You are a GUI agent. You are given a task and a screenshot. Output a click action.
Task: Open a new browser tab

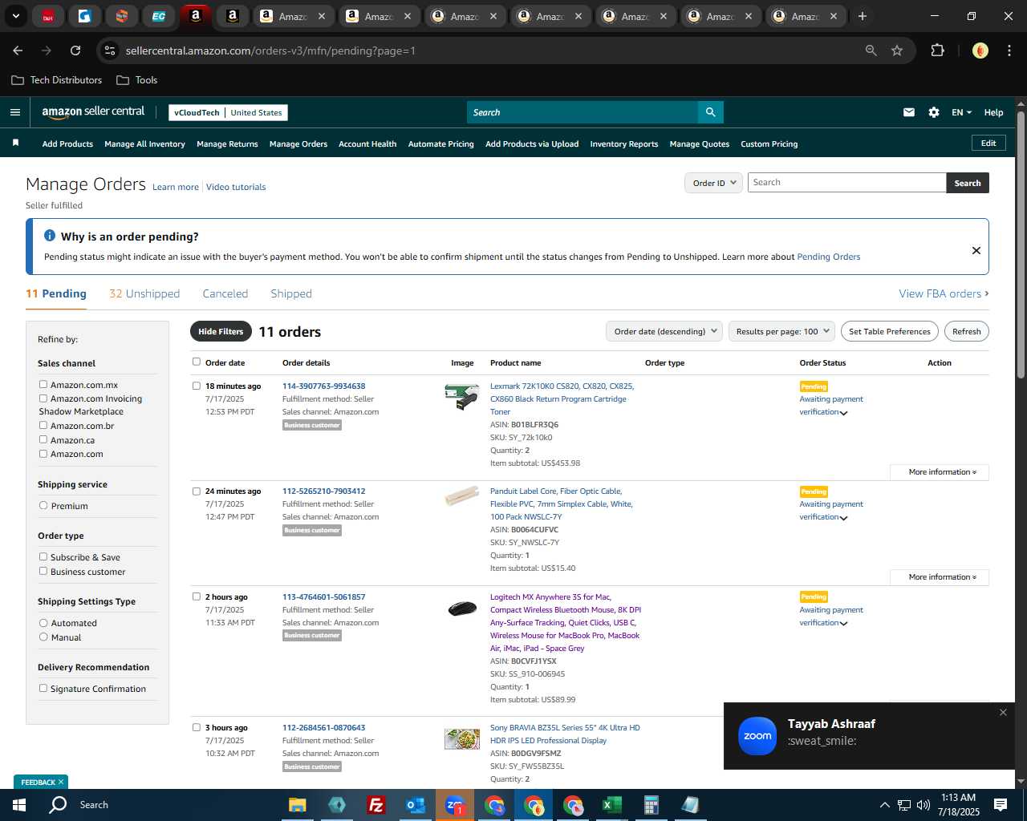click(863, 16)
